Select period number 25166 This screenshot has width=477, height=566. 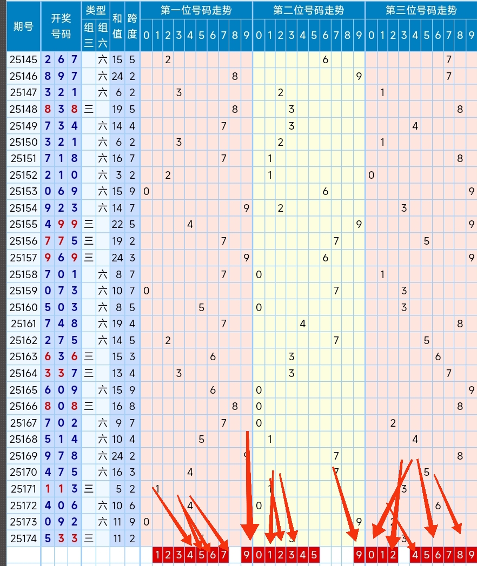23,406
